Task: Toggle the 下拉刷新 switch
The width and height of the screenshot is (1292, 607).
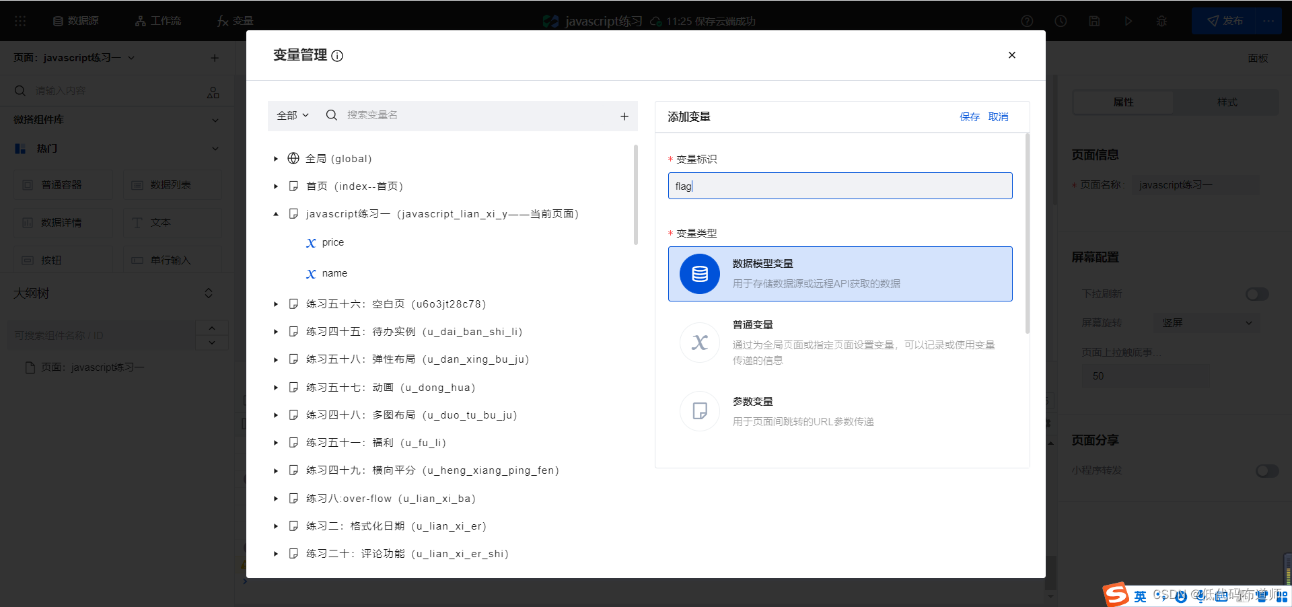Action: 1257,294
